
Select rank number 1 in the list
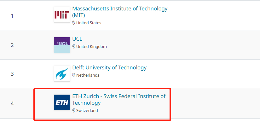(x=12, y=16)
